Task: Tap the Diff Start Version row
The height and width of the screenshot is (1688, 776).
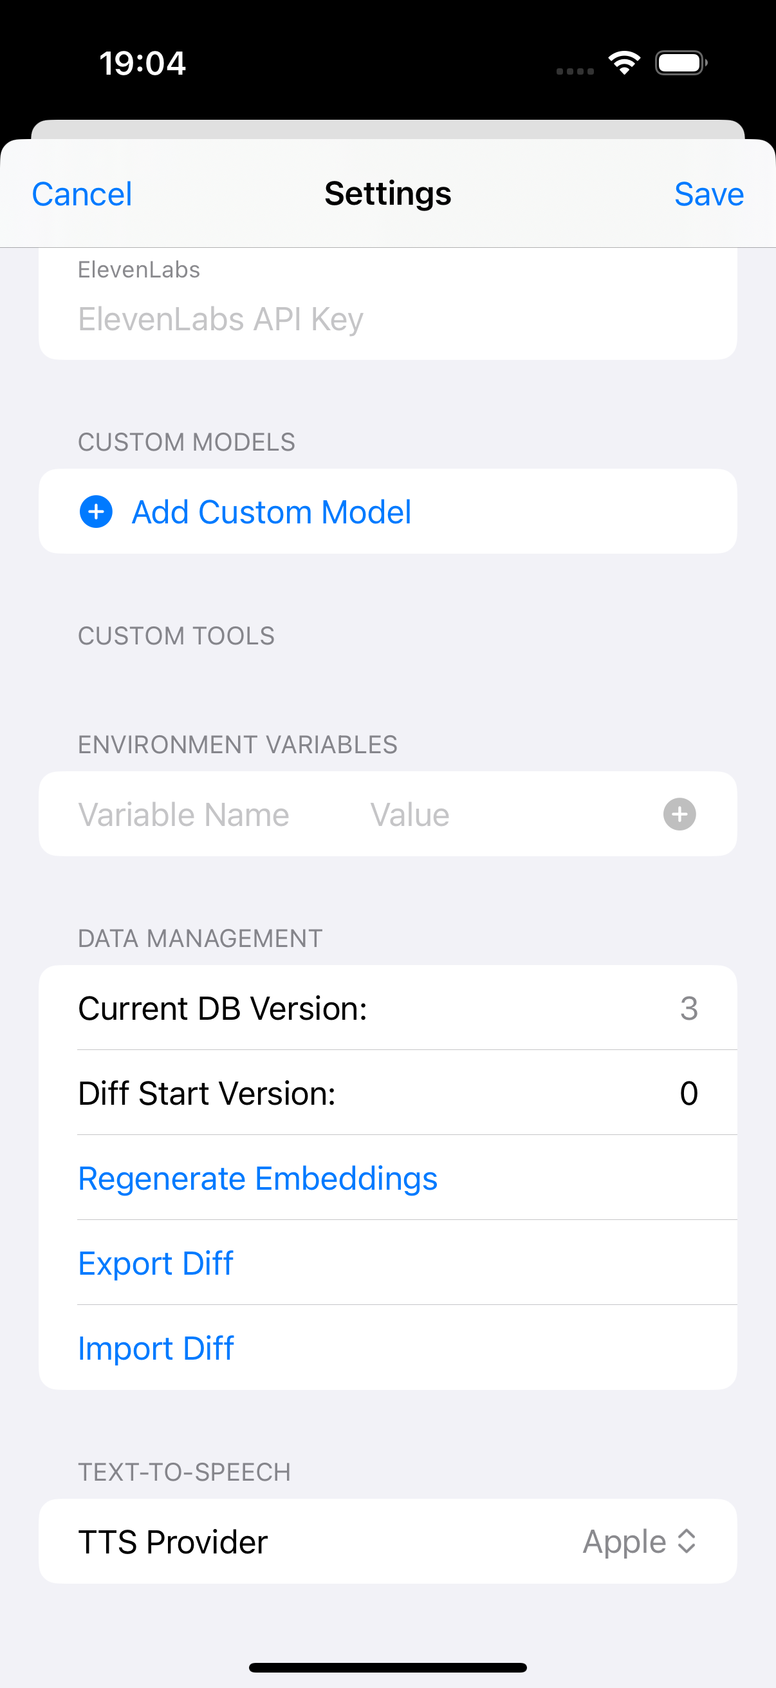Action: [x=387, y=1093]
